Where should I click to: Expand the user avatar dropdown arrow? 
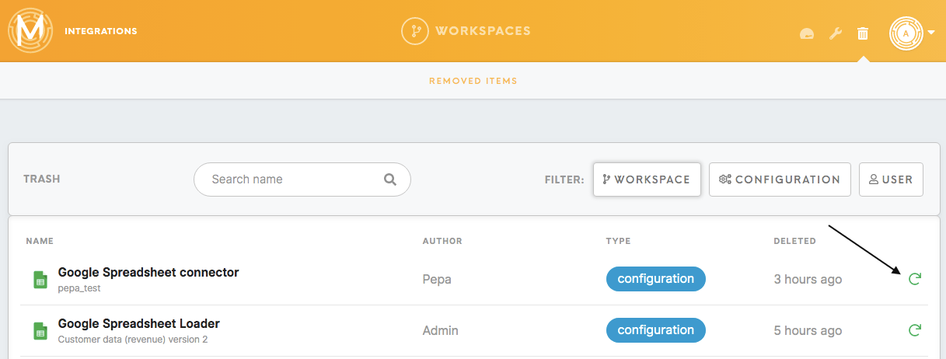click(931, 33)
